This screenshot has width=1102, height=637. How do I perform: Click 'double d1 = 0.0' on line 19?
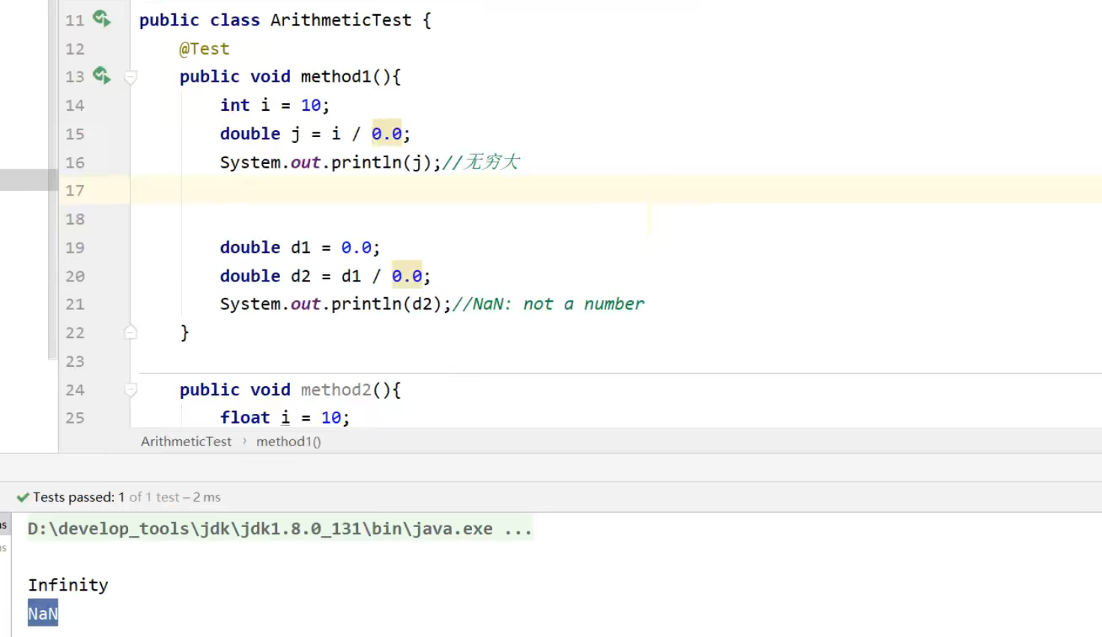coord(300,248)
